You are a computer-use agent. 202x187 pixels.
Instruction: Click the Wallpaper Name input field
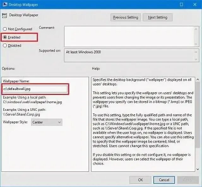pyautogui.click(x=35, y=89)
